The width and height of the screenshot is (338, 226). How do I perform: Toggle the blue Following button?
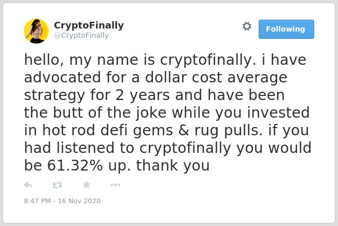(286, 30)
